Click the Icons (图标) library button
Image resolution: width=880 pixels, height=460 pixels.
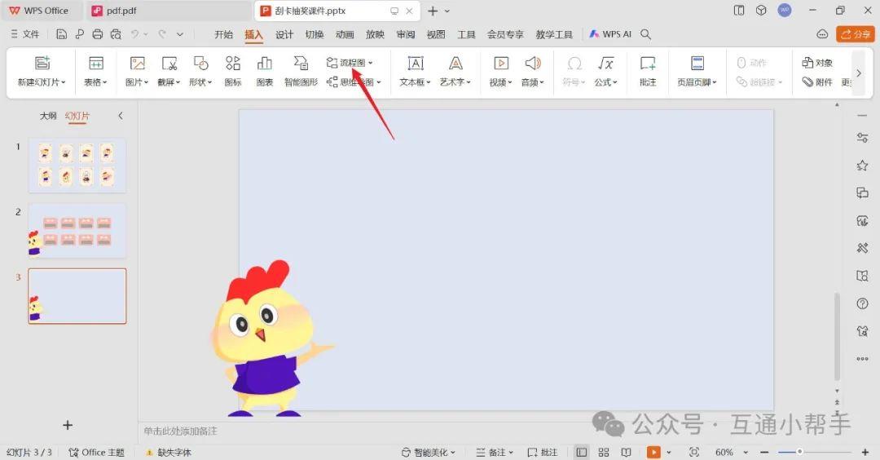coord(233,71)
